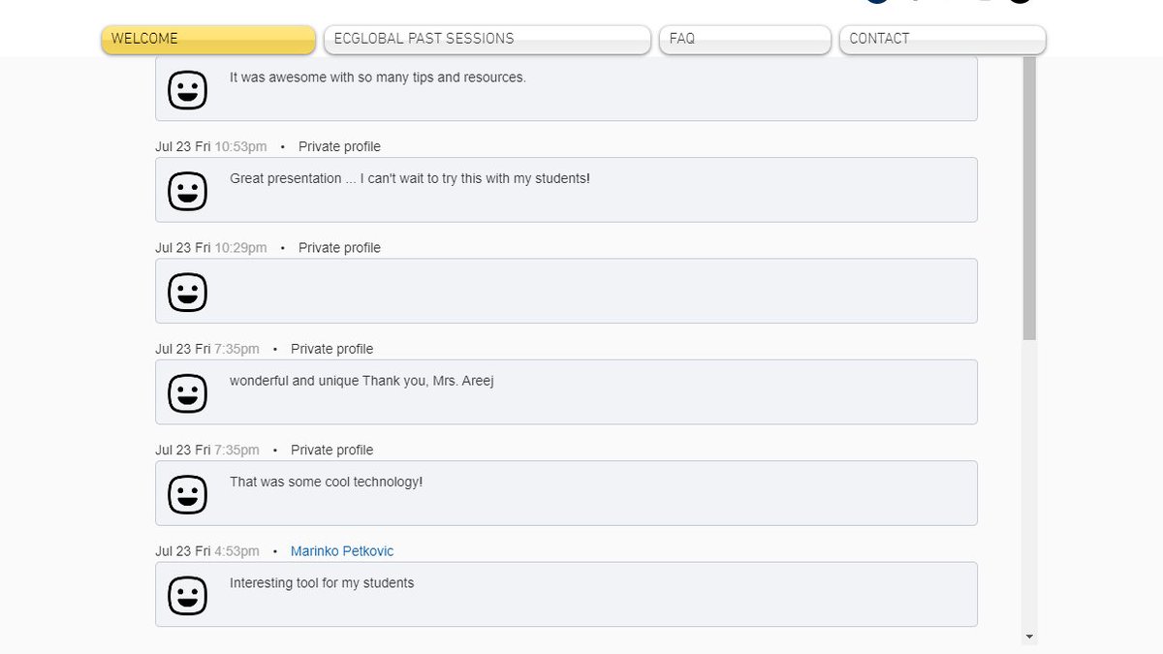The height and width of the screenshot is (654, 1163).
Task: Click the "Jul 23 Fri 10:53pm" timestamp
Action: 210,147
